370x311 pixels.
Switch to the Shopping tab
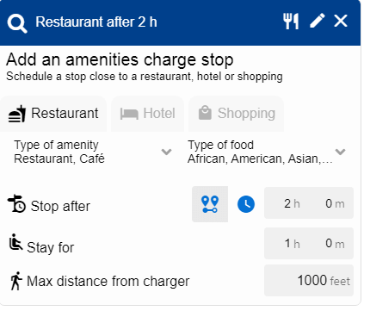tap(236, 114)
